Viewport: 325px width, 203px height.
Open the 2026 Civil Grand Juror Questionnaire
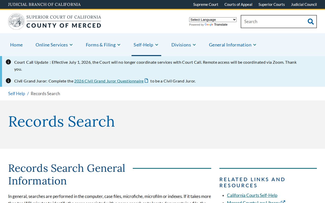[109, 81]
